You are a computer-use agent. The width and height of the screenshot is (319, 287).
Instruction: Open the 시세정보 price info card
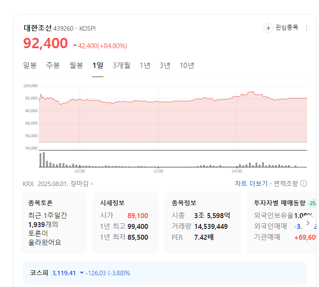coord(126,223)
